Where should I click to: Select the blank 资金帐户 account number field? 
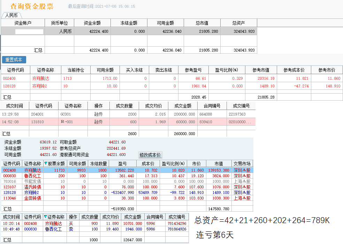click(x=29, y=31)
